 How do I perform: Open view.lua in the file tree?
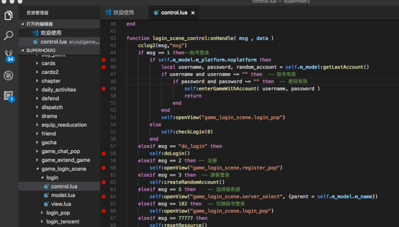[59, 204]
